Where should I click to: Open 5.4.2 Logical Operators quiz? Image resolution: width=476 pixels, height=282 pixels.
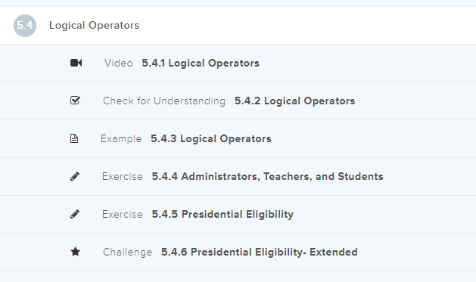[x=294, y=101]
